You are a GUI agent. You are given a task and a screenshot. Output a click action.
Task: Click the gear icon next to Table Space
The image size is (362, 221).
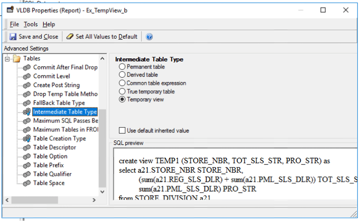point(27,183)
